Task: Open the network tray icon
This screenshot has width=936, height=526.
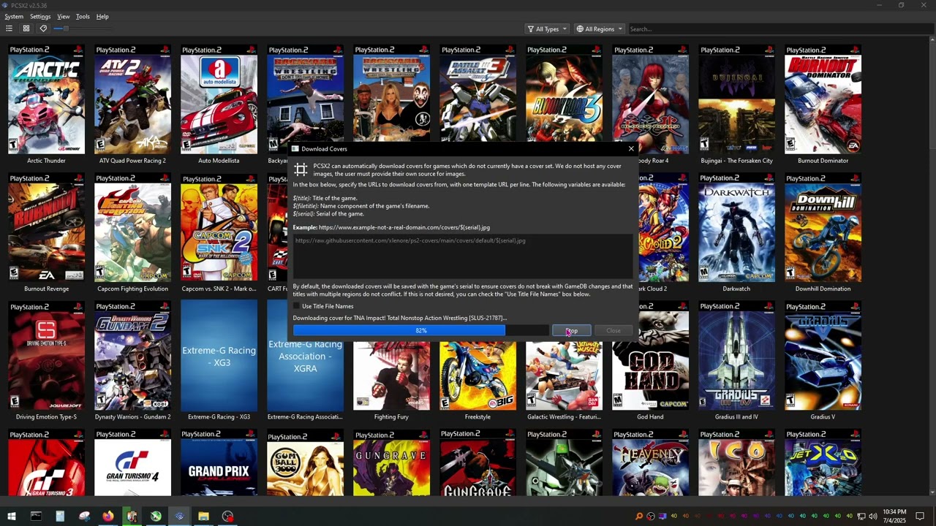Action: click(x=861, y=517)
